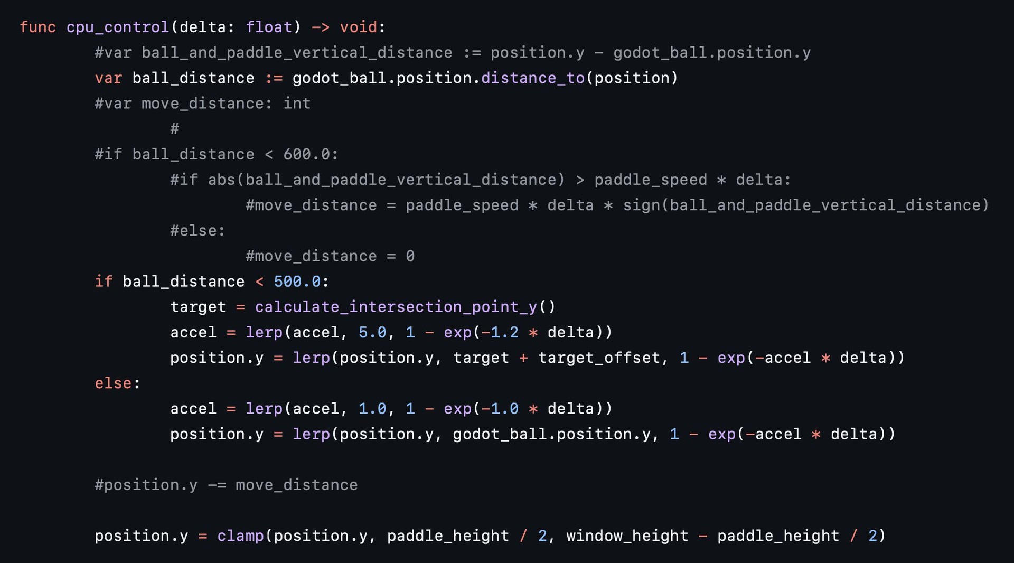Click the else keyword
Image resolution: width=1014 pixels, height=563 pixels.
point(114,383)
